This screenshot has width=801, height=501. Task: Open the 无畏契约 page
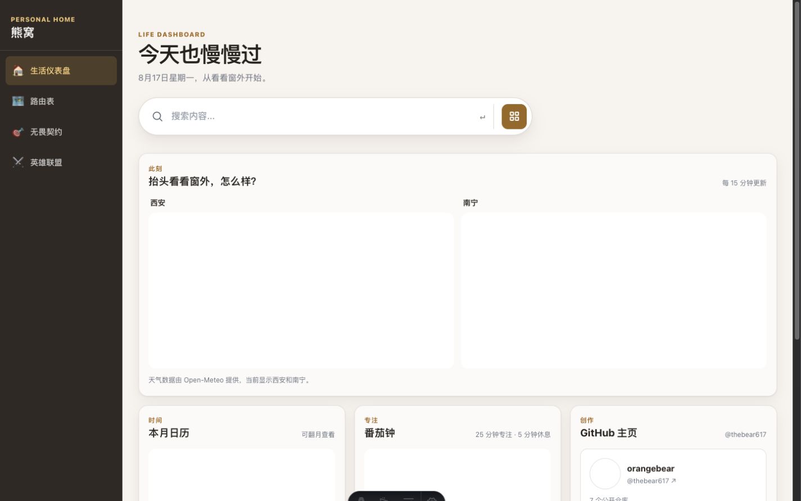(61, 132)
